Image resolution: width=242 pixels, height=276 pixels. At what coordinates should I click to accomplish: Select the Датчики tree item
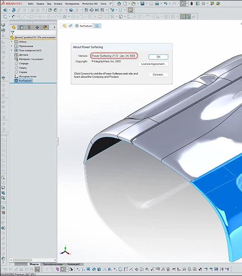click(x=22, y=54)
